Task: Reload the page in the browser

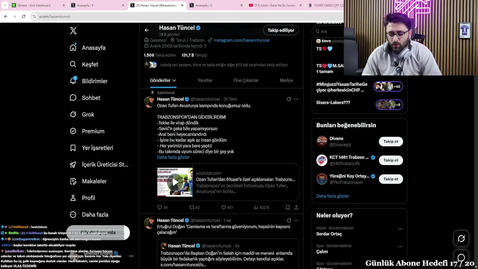Action: click(x=24, y=16)
